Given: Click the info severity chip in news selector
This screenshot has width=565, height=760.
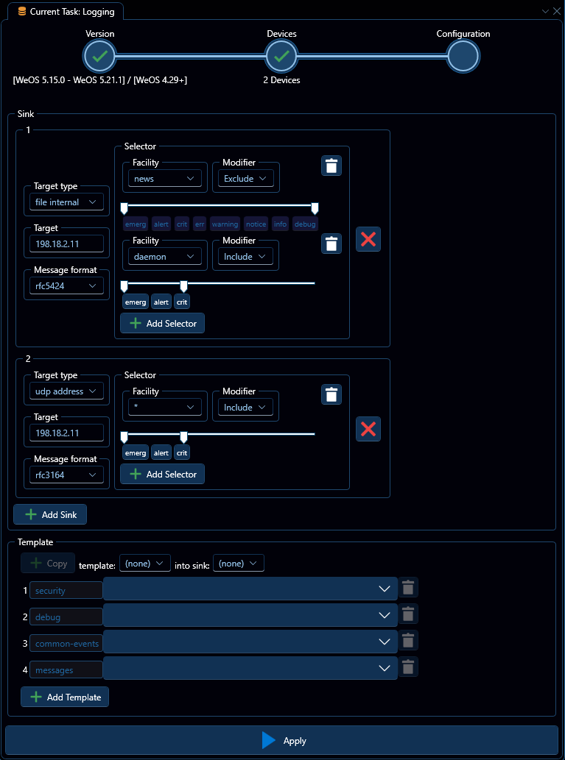Looking at the screenshot, I should 281,224.
